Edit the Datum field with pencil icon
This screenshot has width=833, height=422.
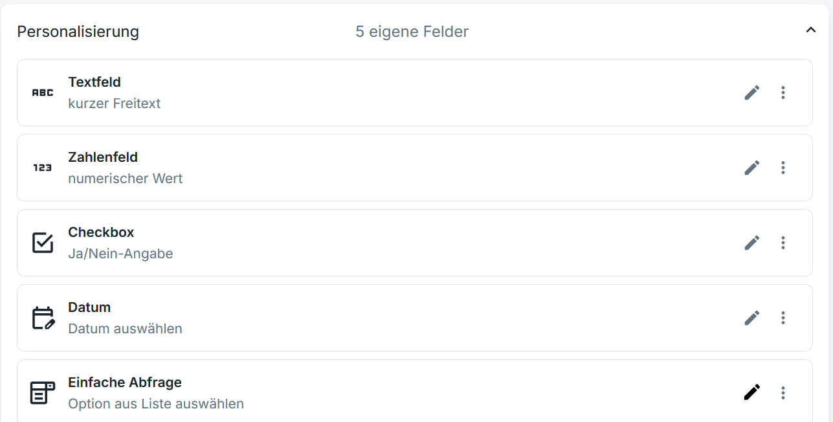click(751, 318)
